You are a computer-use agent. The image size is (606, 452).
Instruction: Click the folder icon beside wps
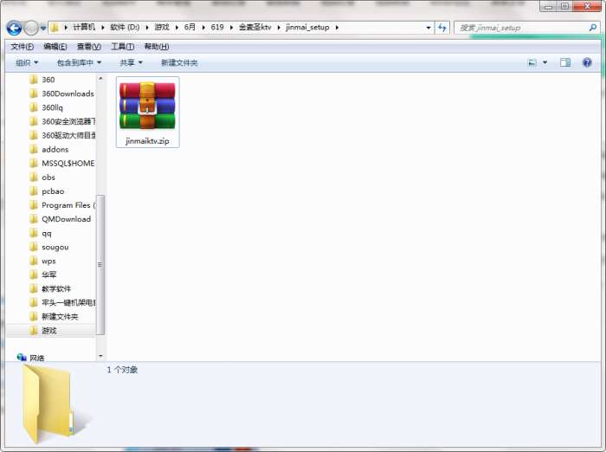pos(34,261)
